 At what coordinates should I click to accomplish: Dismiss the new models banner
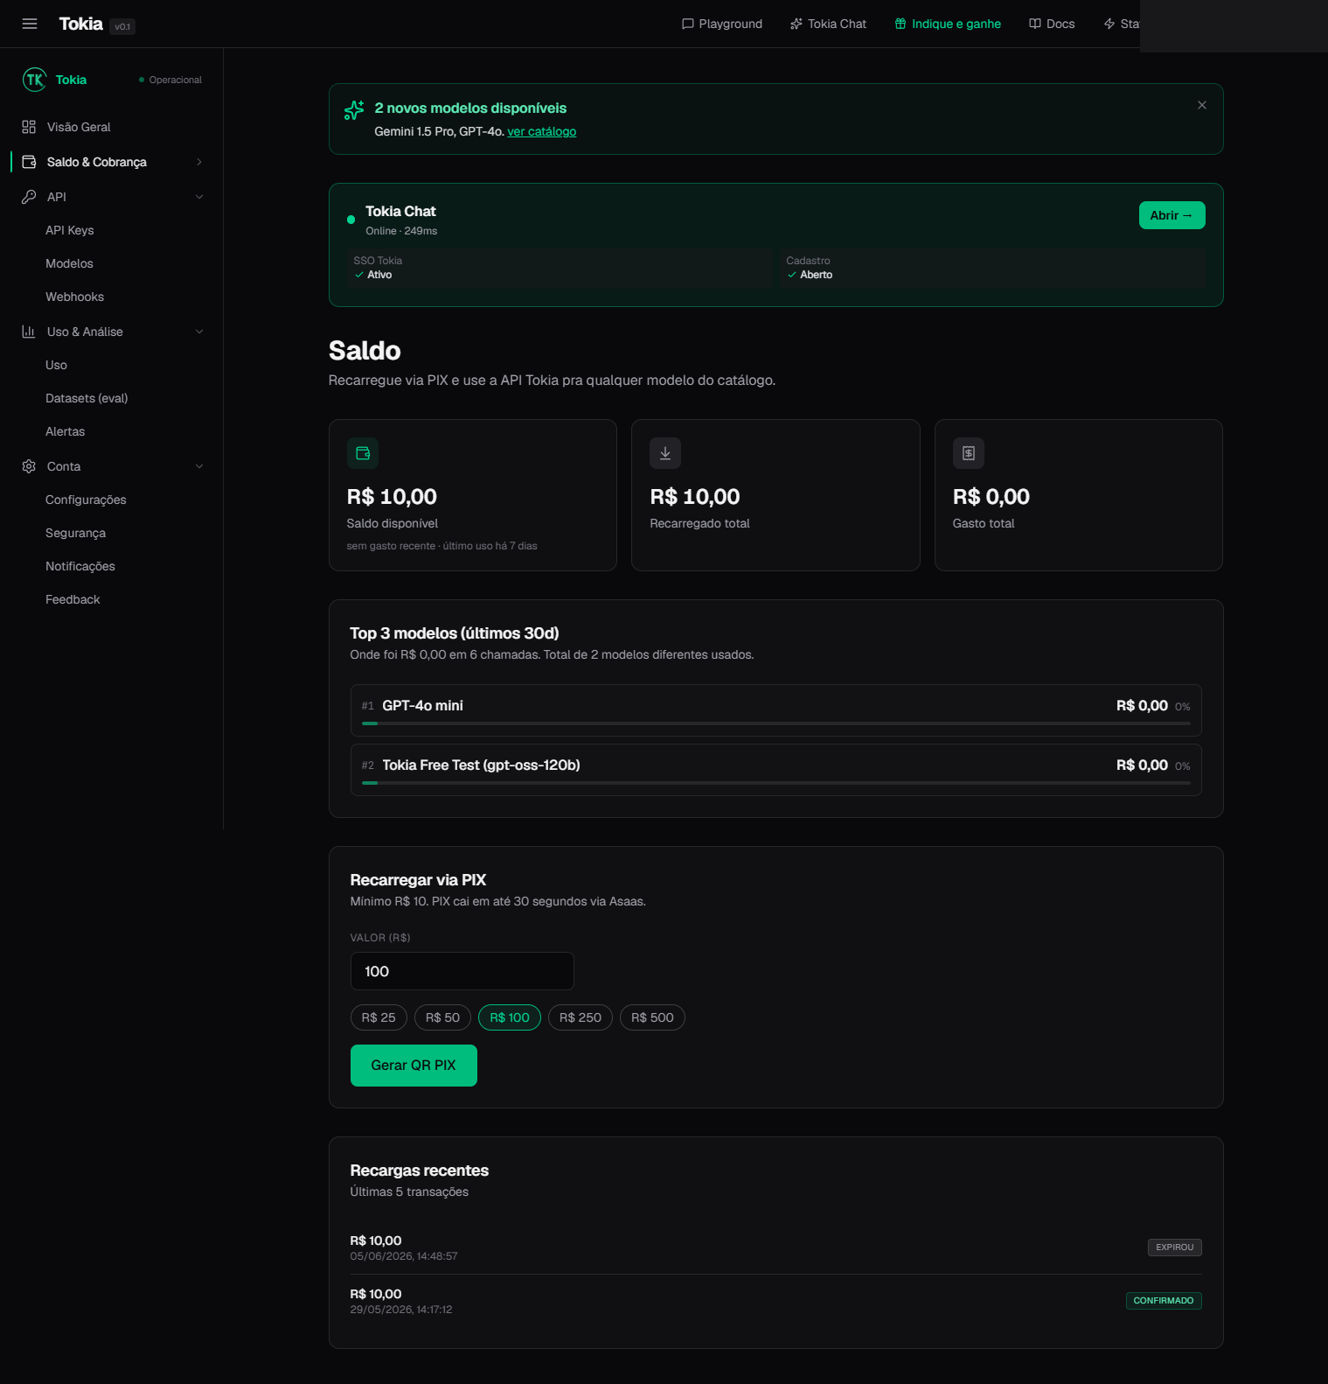pyautogui.click(x=1202, y=105)
